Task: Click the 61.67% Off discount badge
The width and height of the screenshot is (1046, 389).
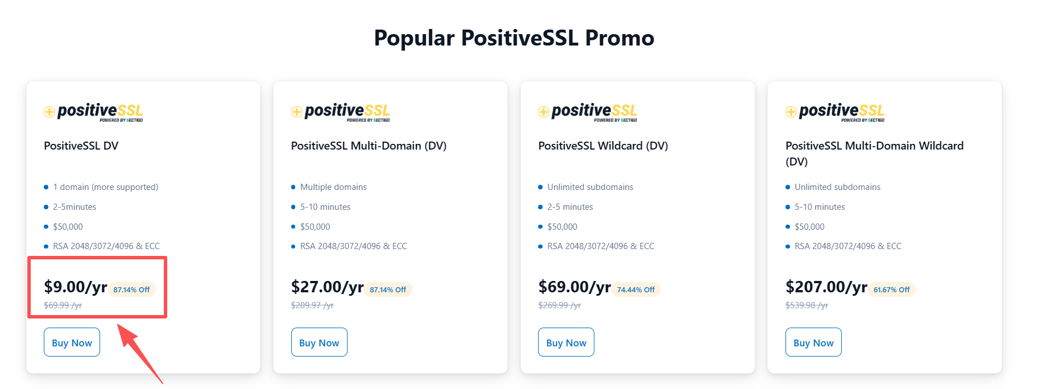Action: pyautogui.click(x=891, y=289)
